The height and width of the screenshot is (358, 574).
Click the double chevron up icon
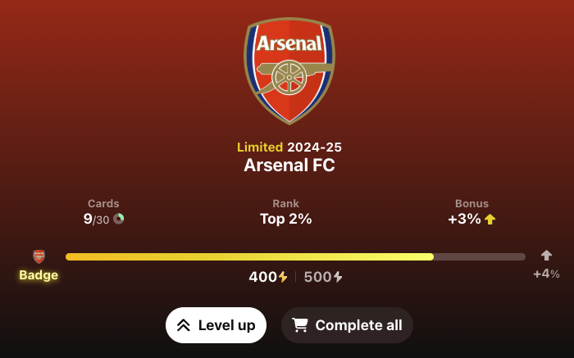click(x=184, y=325)
